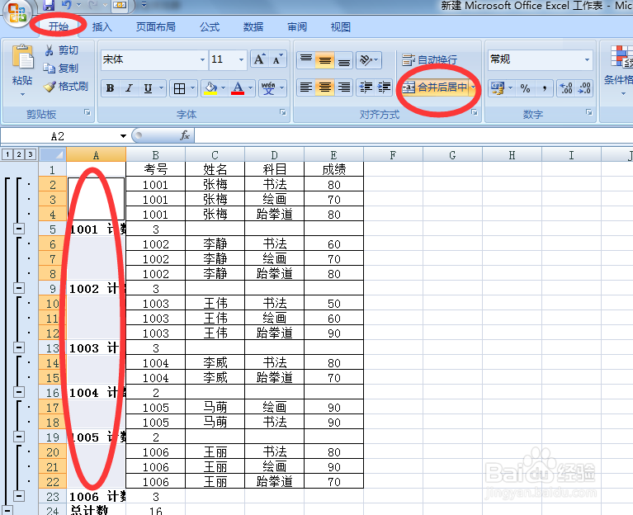Apply percent style
Image resolution: width=633 pixels, height=515 pixels.
(x=525, y=88)
